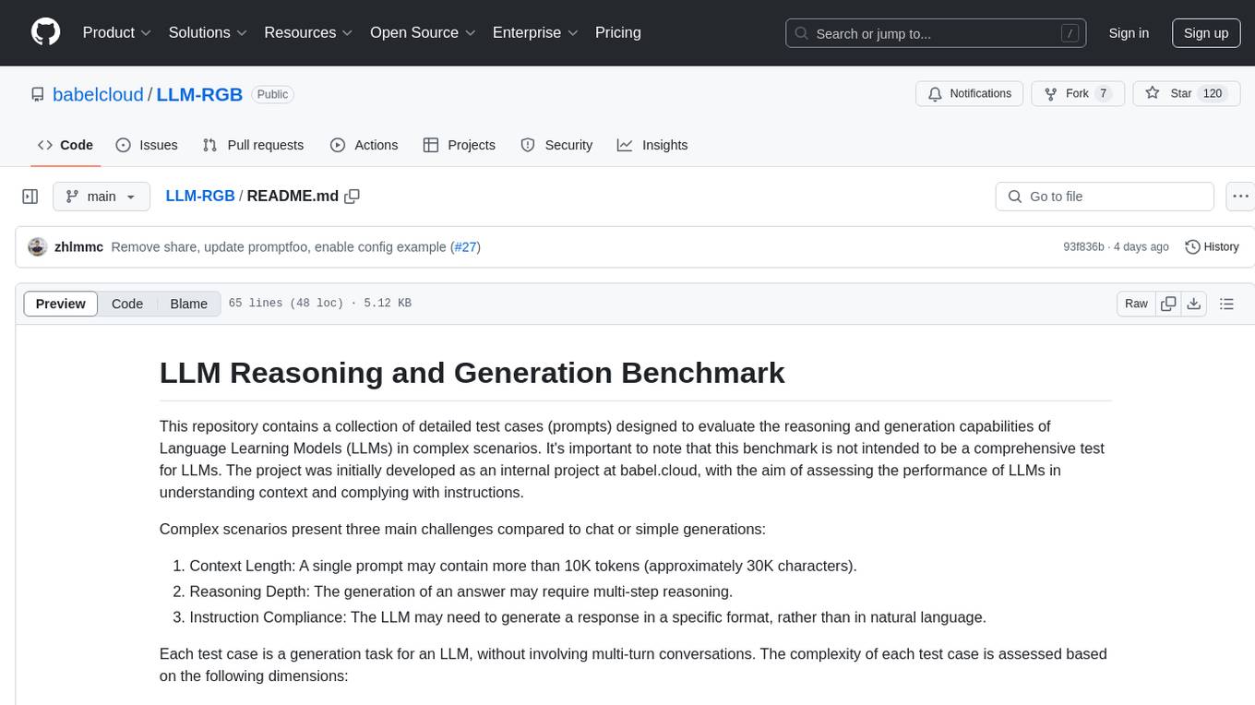Image resolution: width=1255 pixels, height=705 pixels.
Task: Select the Blame view mode
Action: (x=188, y=304)
